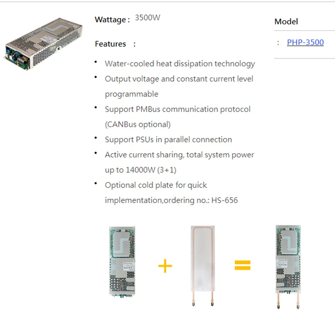Click the Model column heading

pos(286,22)
